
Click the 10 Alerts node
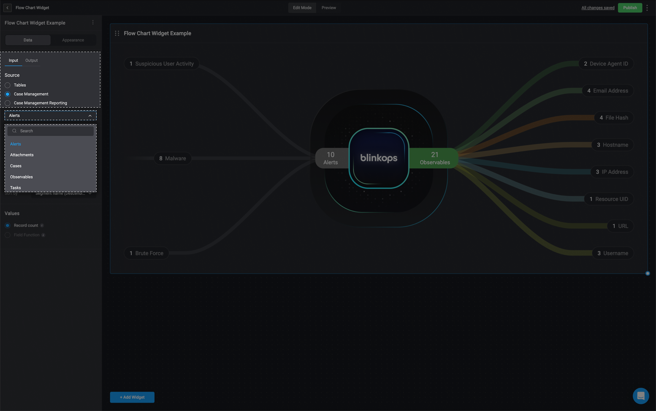pyautogui.click(x=332, y=158)
